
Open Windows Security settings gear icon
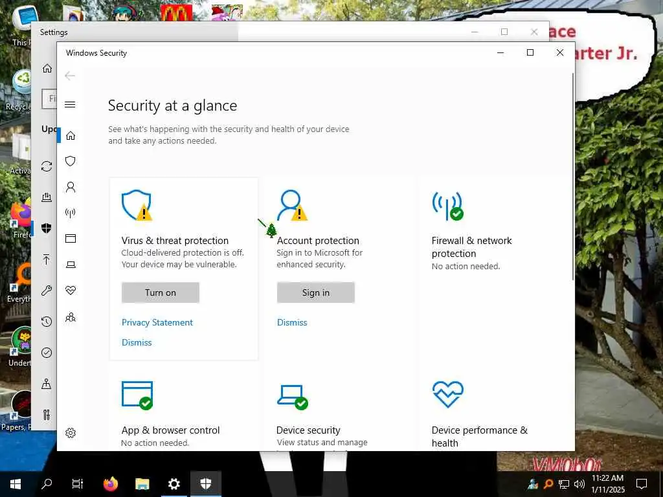click(71, 433)
